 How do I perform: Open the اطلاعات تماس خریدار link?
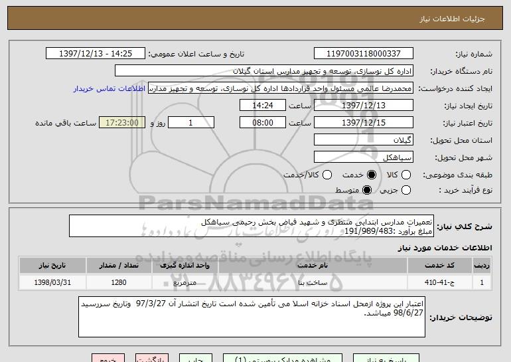110,88
